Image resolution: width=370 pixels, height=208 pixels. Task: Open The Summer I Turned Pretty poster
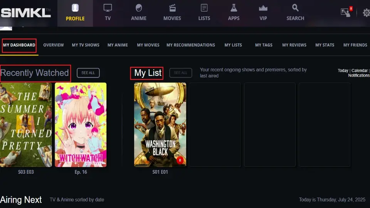point(26,125)
